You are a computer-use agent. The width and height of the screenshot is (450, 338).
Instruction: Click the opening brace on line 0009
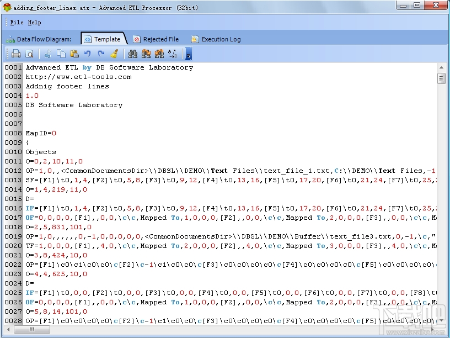27,143
